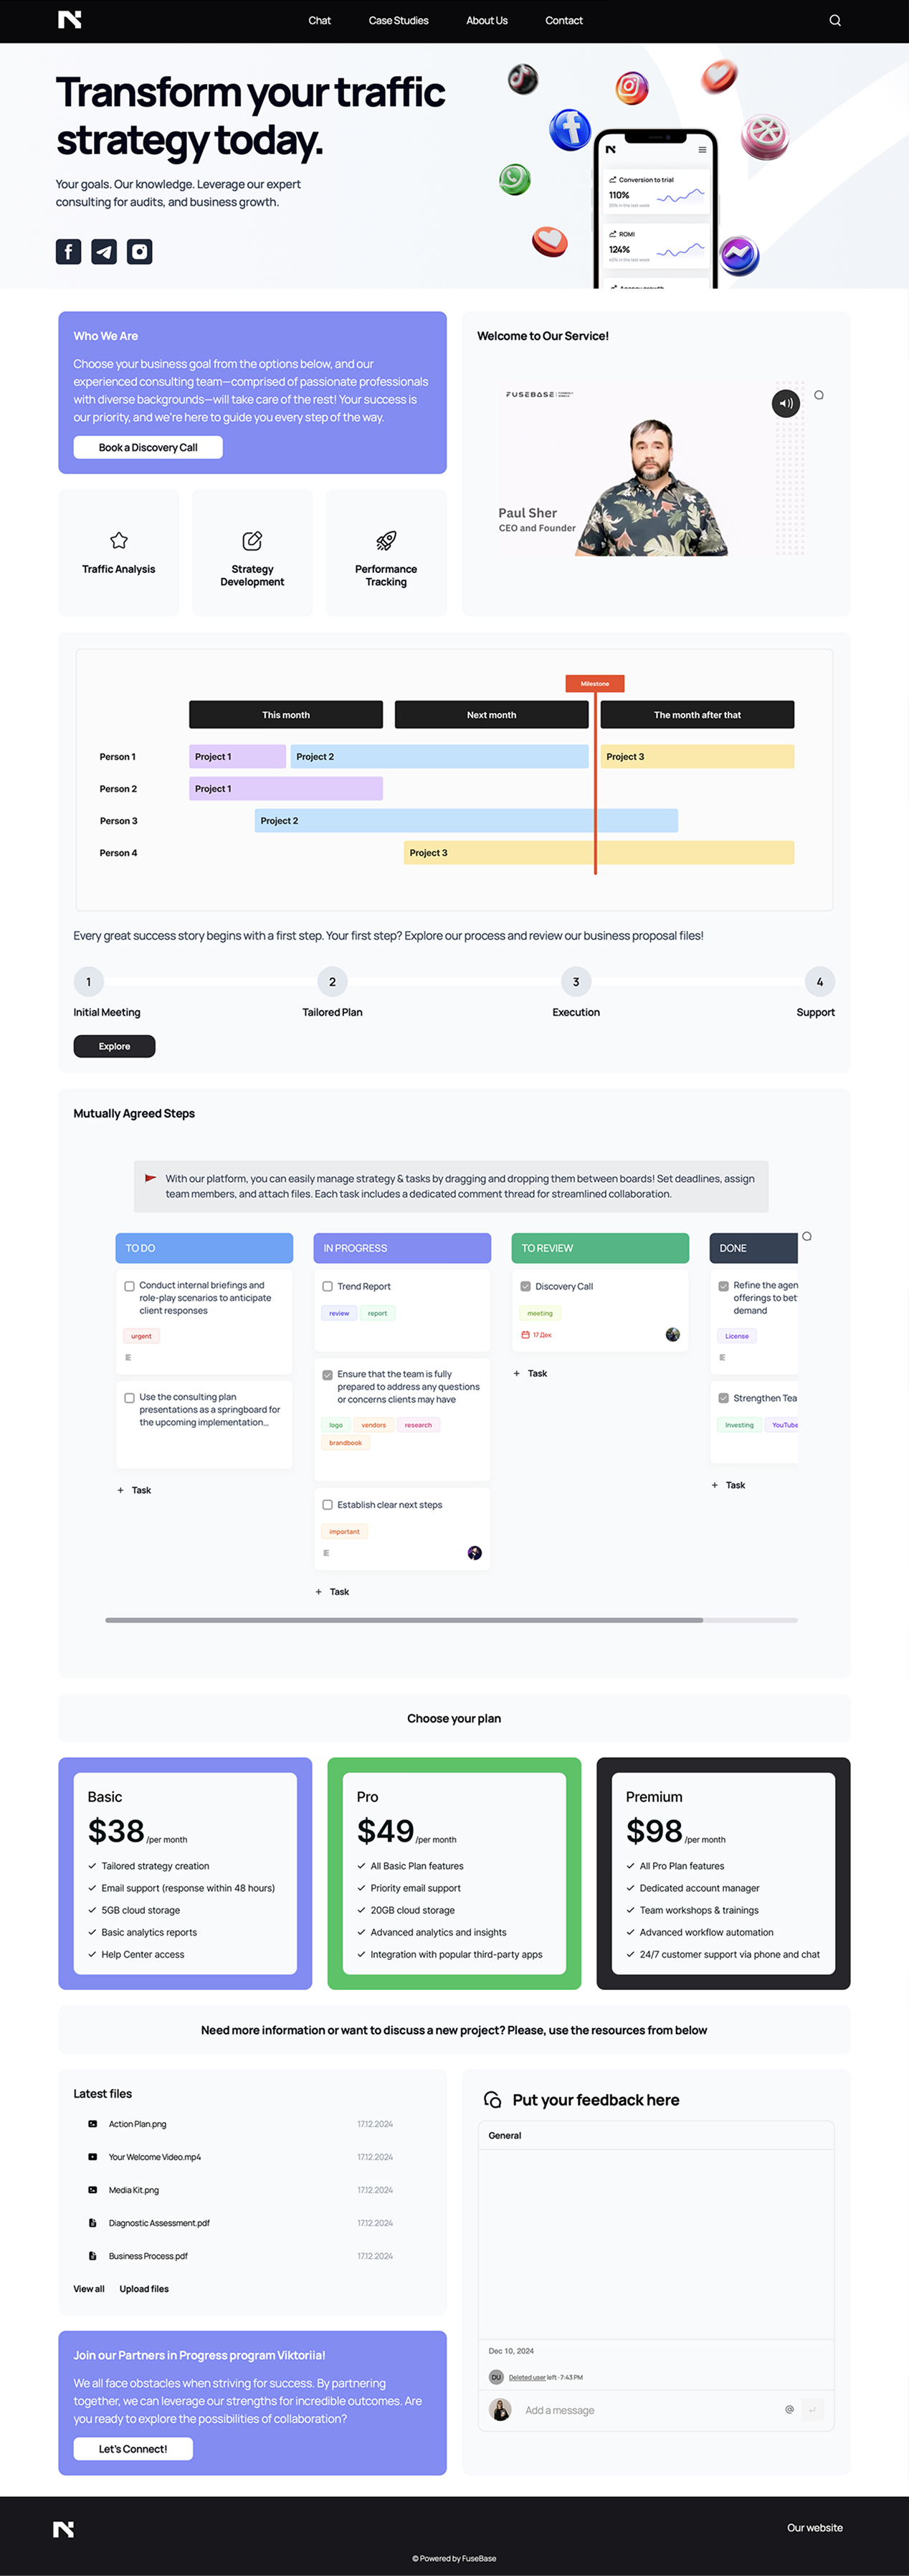Check the Establish clear next steps checkbox
The image size is (909, 2576).
(x=327, y=1504)
